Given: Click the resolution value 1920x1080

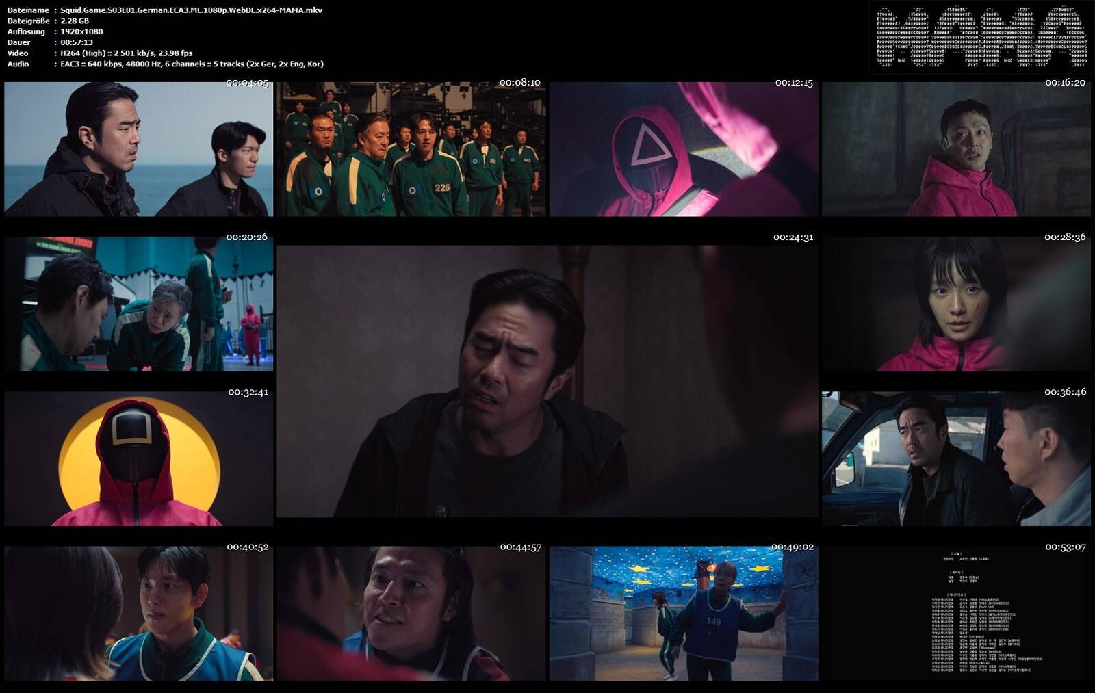Looking at the screenshot, I should click(81, 31).
